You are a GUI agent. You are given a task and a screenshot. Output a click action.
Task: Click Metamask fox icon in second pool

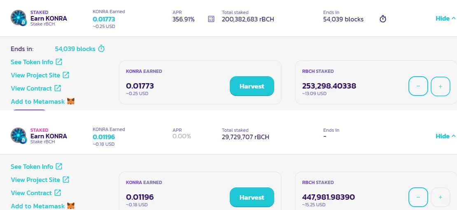pyautogui.click(x=71, y=206)
